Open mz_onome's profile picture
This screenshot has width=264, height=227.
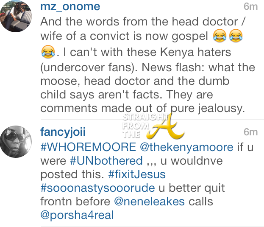coord(16,16)
